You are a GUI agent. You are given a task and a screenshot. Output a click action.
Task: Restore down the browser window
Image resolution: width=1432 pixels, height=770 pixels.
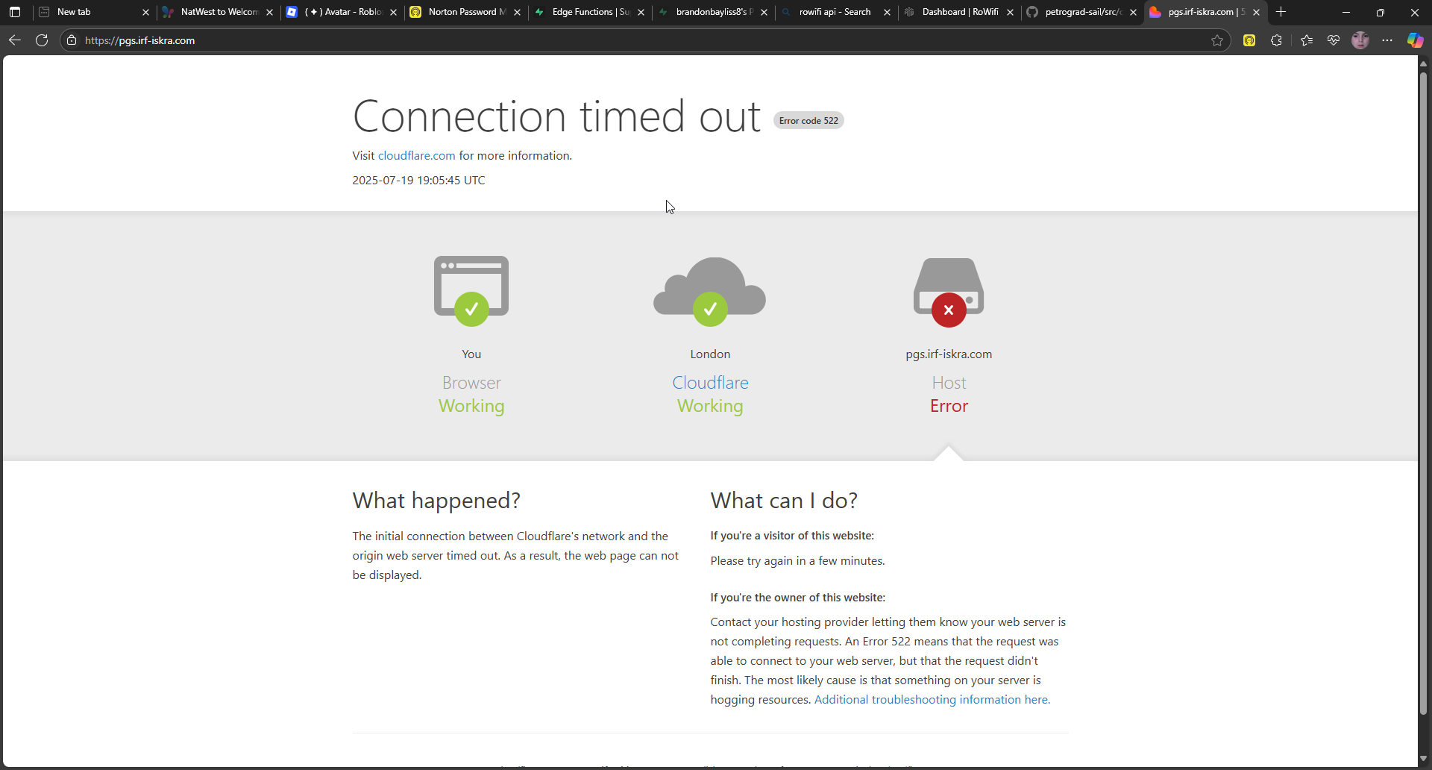(x=1381, y=12)
